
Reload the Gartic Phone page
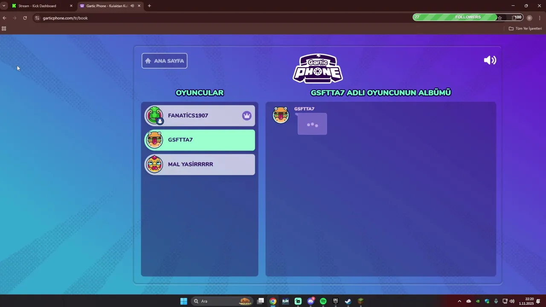[25, 18]
